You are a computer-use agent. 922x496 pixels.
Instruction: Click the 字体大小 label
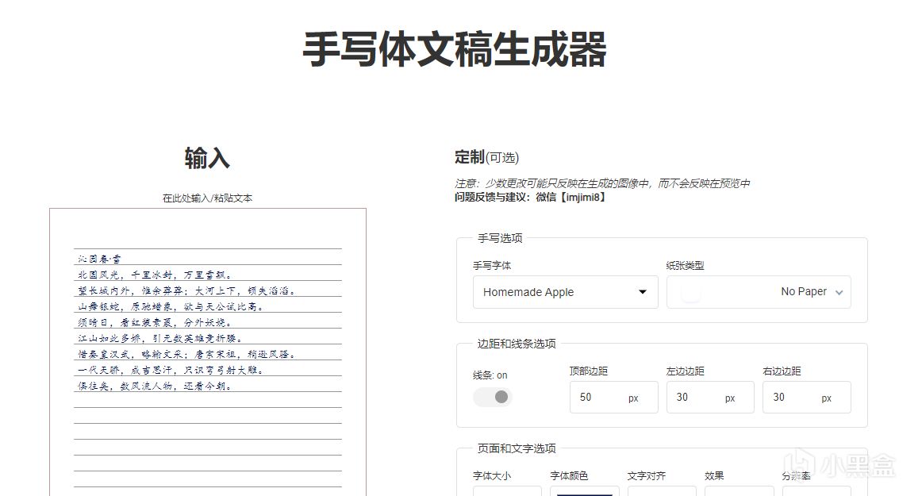[492, 475]
